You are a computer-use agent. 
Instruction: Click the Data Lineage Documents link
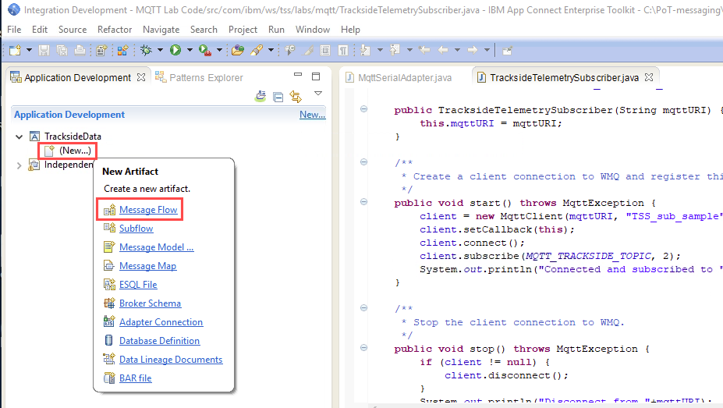click(171, 360)
